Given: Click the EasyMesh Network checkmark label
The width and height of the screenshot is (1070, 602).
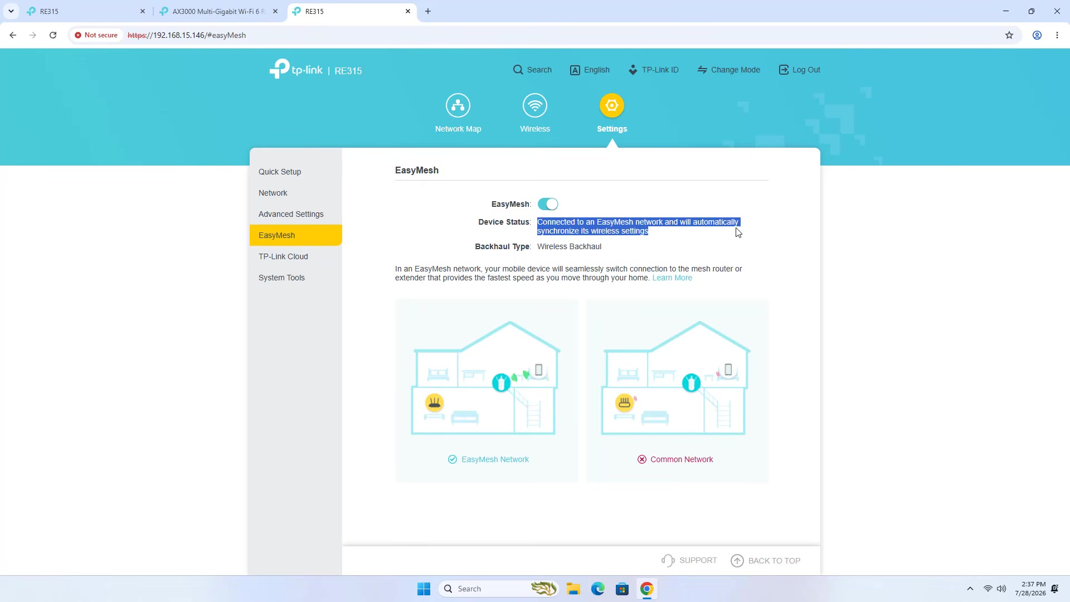Looking at the screenshot, I should [x=488, y=459].
